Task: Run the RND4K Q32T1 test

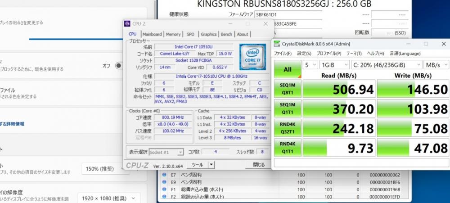Action: click(x=288, y=128)
